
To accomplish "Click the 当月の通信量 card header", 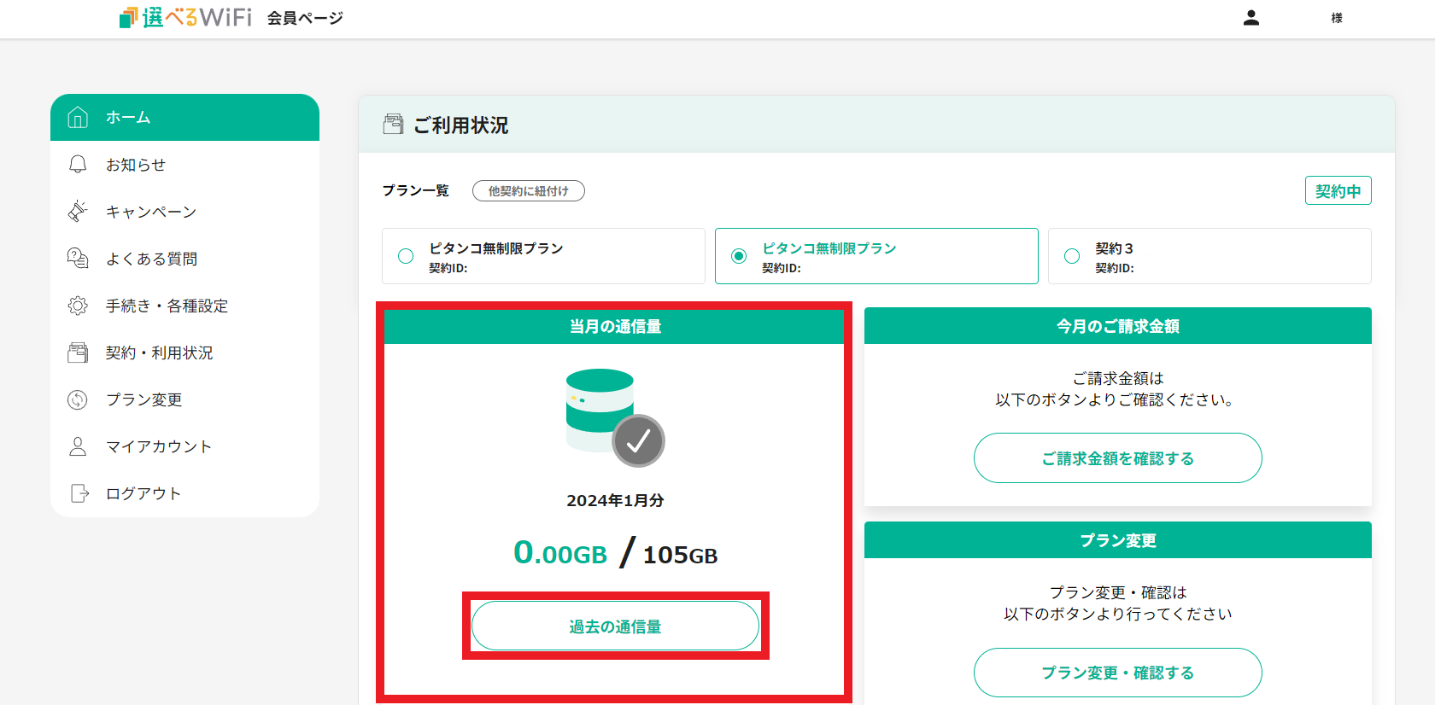I will coord(615,326).
